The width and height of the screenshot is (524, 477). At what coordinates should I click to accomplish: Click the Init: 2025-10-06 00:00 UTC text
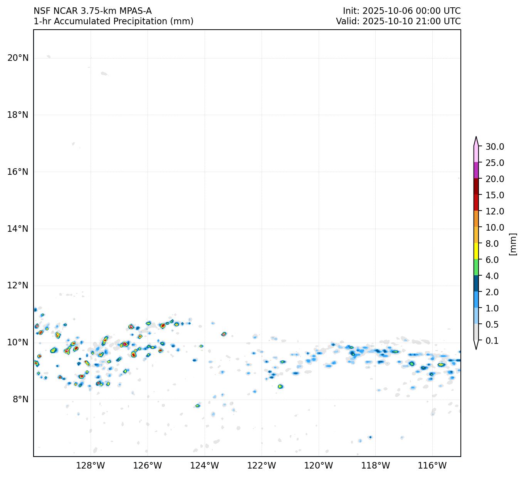[401, 11]
